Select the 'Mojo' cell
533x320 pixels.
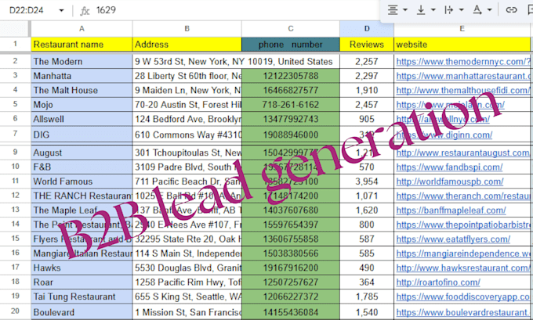click(x=82, y=105)
